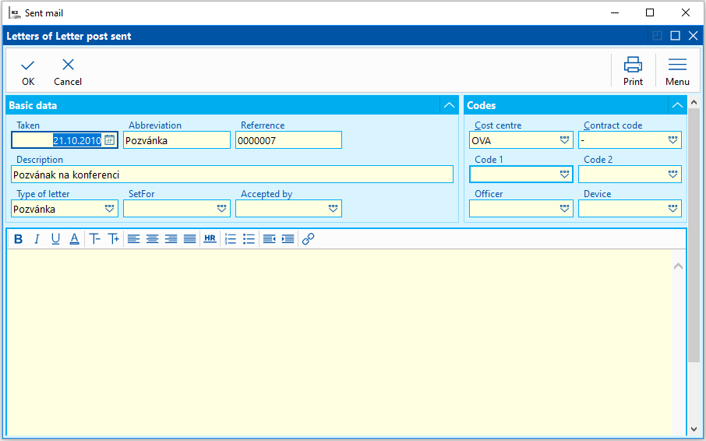The image size is (706, 441).
Task: Apply Bold formatting in the editor toolbar
Action: [x=18, y=239]
